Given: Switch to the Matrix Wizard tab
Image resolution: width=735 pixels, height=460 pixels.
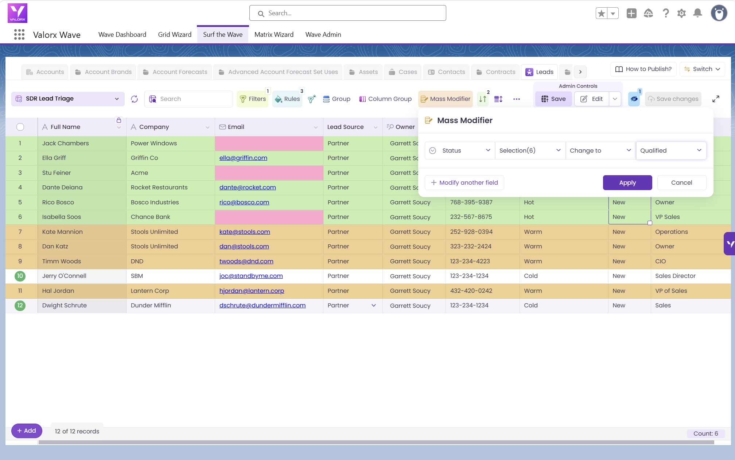Looking at the screenshot, I should point(274,35).
